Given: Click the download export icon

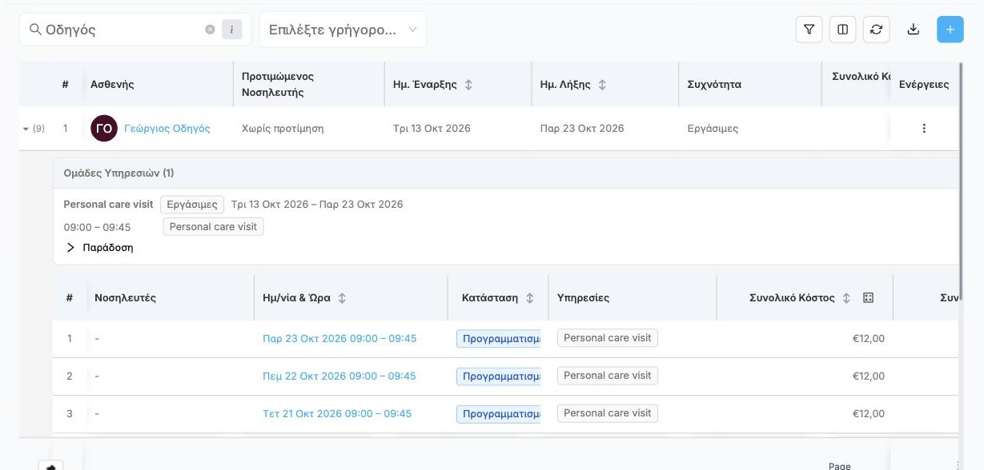Looking at the screenshot, I should click(913, 30).
